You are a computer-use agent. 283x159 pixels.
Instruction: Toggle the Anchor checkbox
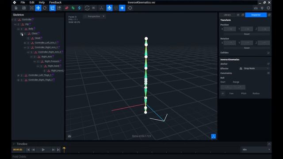(268, 64)
